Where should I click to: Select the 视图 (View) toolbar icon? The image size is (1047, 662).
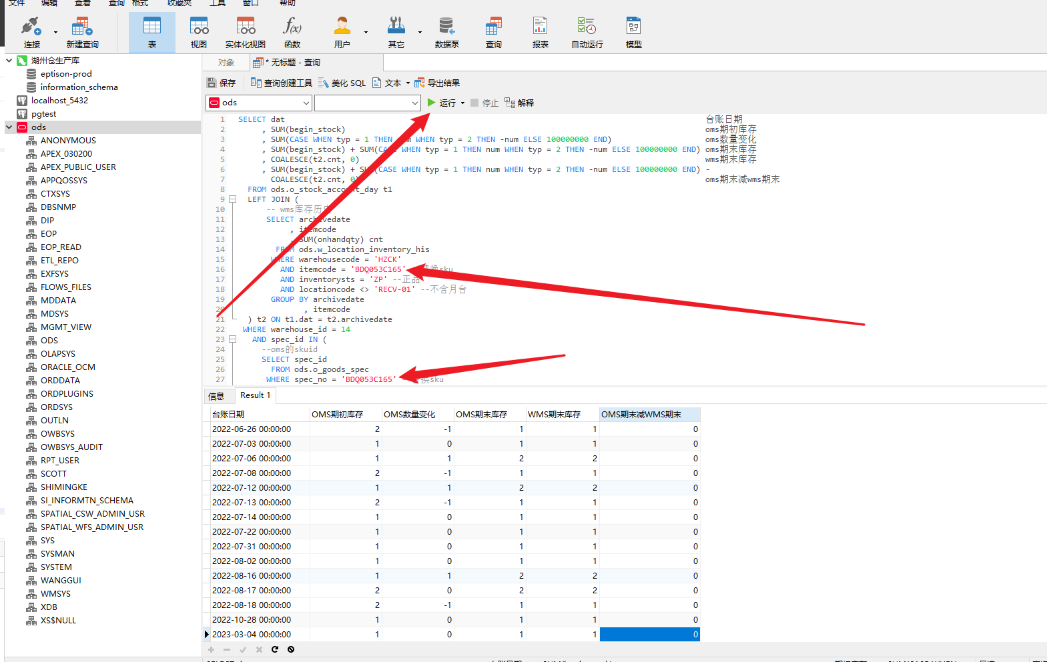click(199, 31)
